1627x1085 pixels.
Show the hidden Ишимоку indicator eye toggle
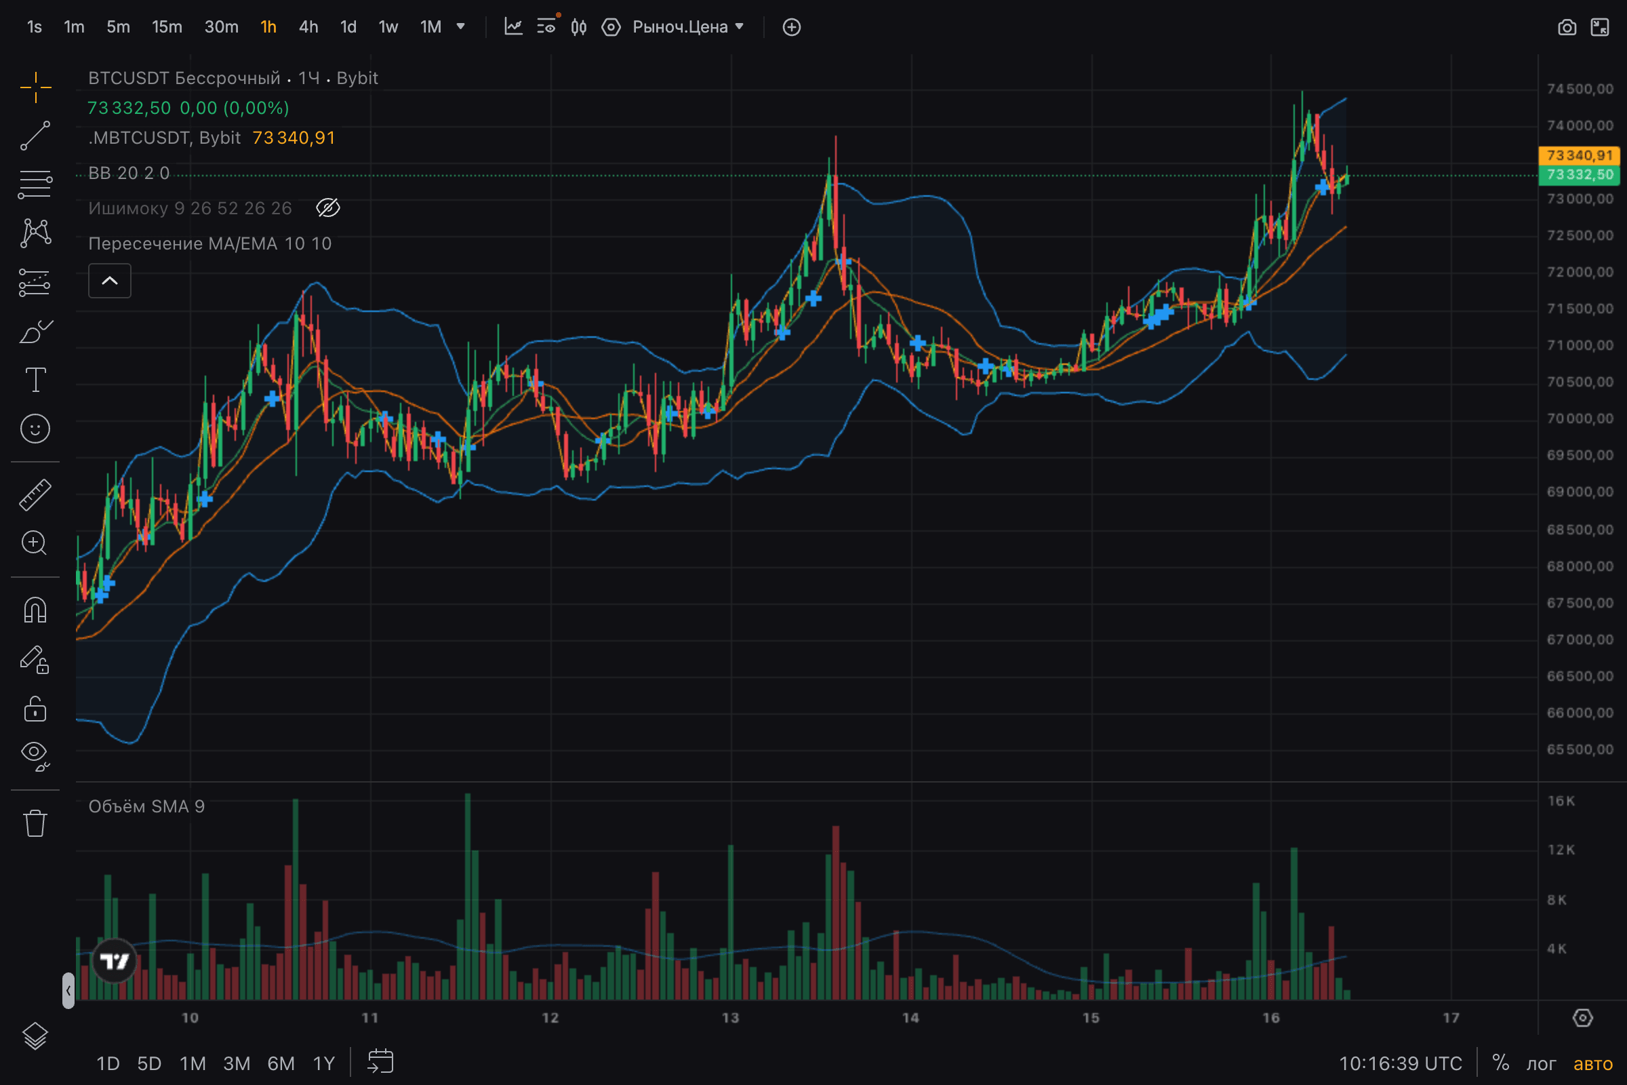[x=328, y=208]
